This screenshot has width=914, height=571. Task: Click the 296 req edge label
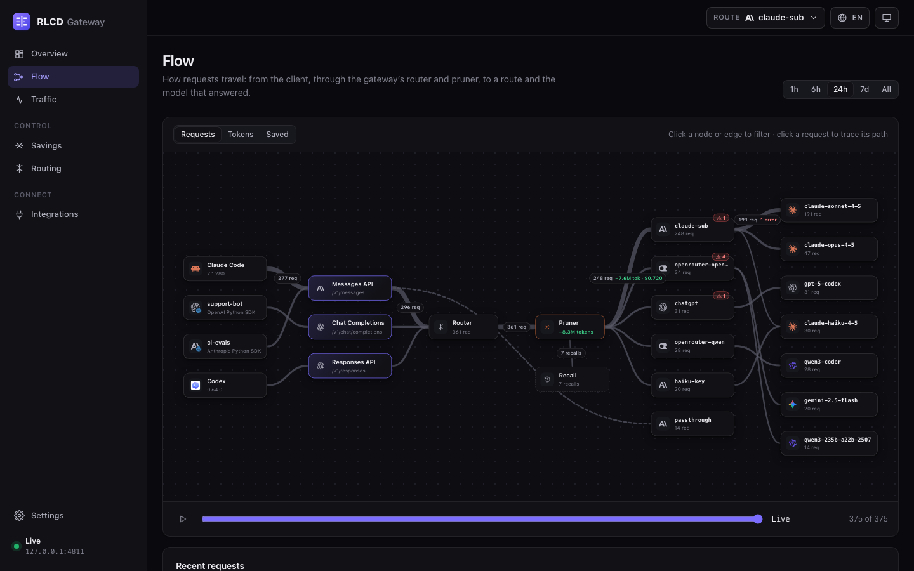click(x=410, y=307)
